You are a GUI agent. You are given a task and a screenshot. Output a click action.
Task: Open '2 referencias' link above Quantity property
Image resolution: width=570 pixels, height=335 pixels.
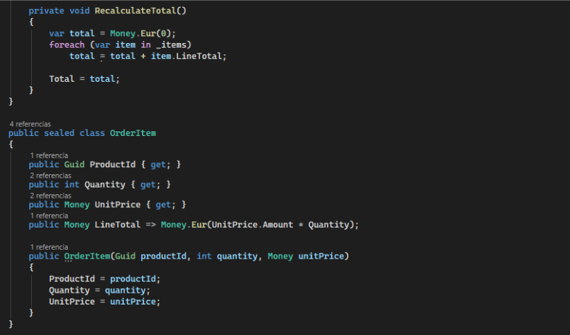pos(50,175)
